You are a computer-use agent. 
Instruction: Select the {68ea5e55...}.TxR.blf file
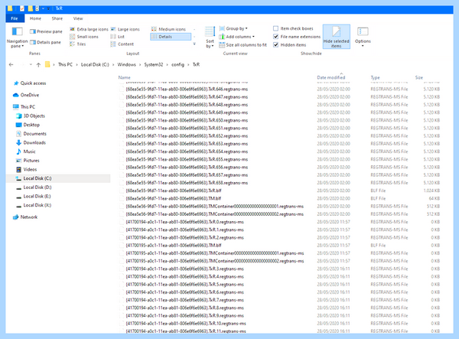pos(174,191)
